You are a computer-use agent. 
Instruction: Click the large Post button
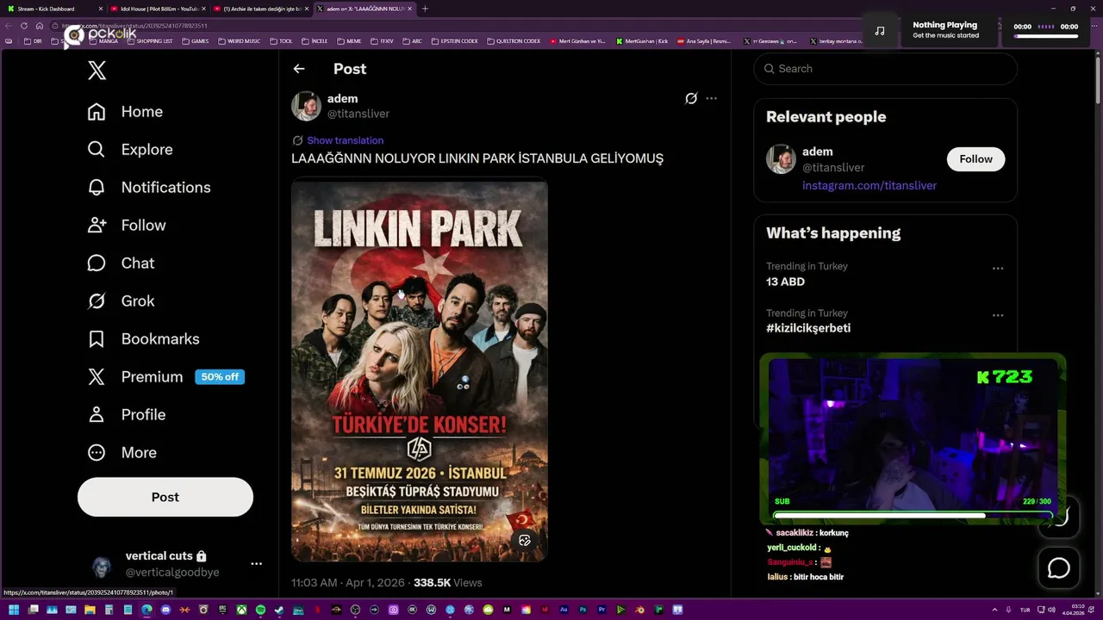(x=165, y=497)
